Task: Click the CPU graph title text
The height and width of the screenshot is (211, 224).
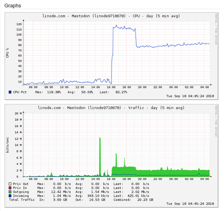Action: 111,16
